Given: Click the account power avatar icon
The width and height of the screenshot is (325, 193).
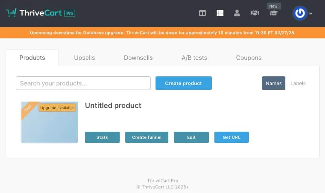Looking at the screenshot, I should (x=300, y=13).
